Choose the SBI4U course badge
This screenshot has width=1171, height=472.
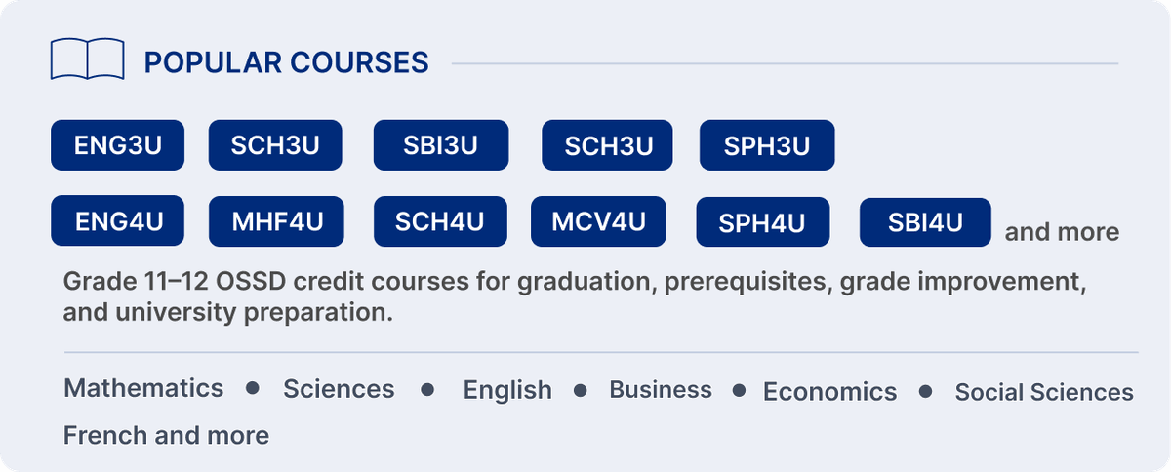tap(925, 221)
